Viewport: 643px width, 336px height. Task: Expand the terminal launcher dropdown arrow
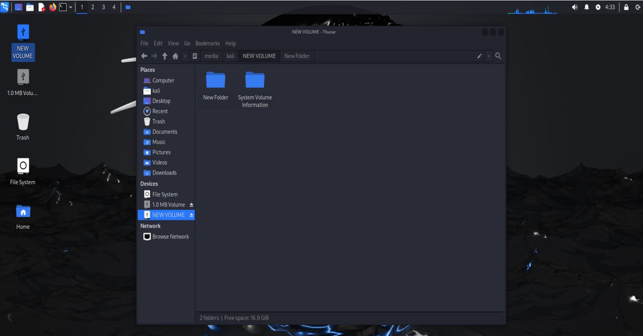click(71, 7)
